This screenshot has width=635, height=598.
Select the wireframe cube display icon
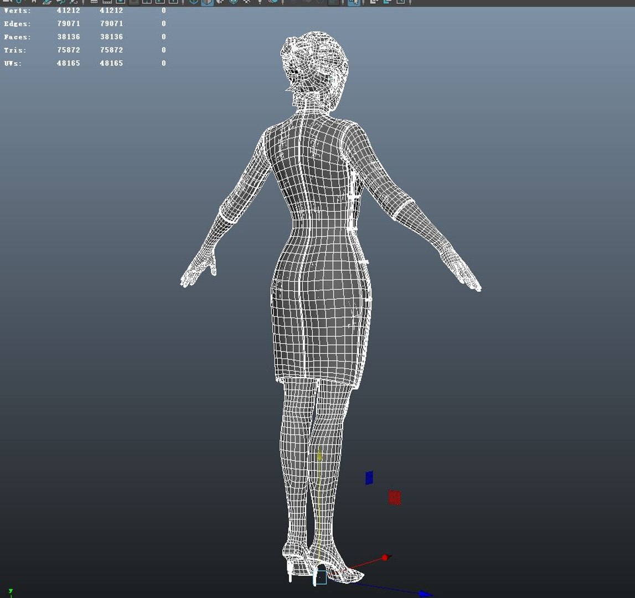click(194, 2)
